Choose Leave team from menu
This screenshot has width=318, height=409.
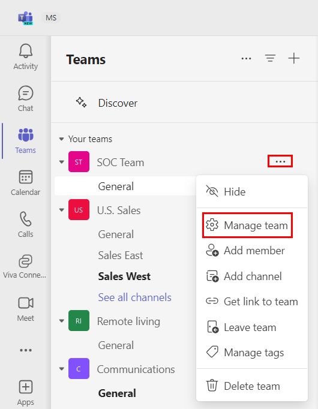click(x=252, y=327)
